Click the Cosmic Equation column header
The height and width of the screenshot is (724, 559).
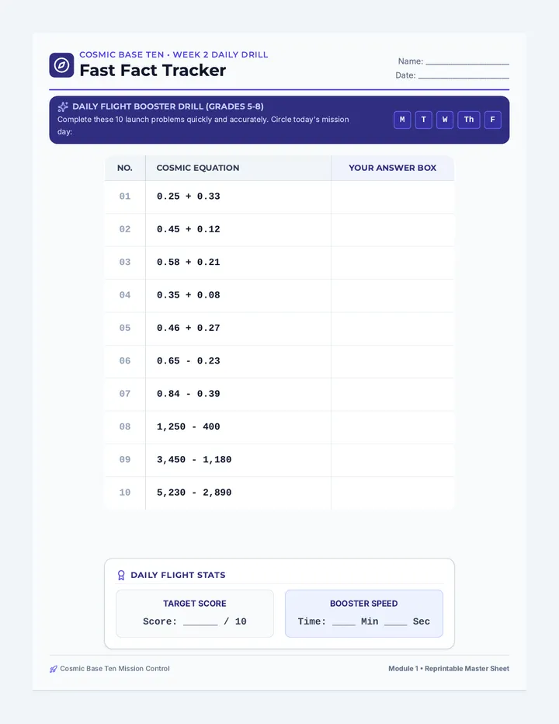coord(197,168)
